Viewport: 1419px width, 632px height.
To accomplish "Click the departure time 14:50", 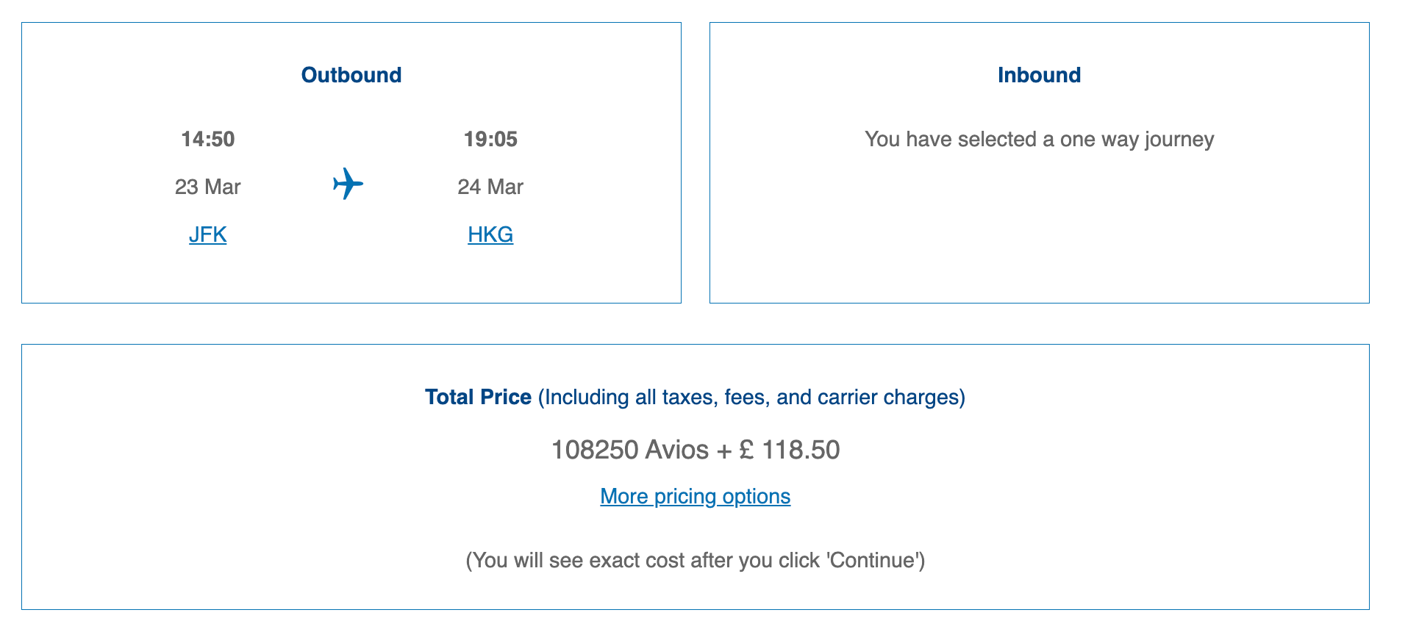I will [x=208, y=139].
